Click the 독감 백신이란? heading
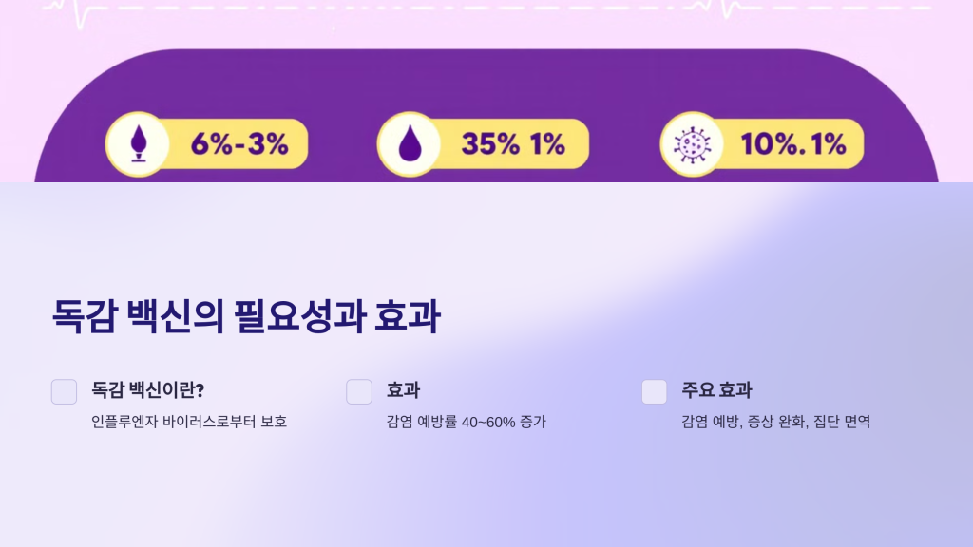Viewport: 973px width, 547px height. [148, 390]
